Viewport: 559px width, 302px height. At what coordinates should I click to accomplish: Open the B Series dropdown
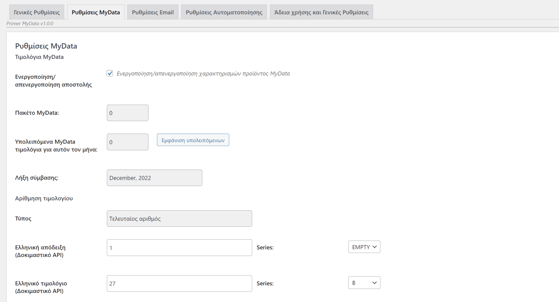pos(364,283)
